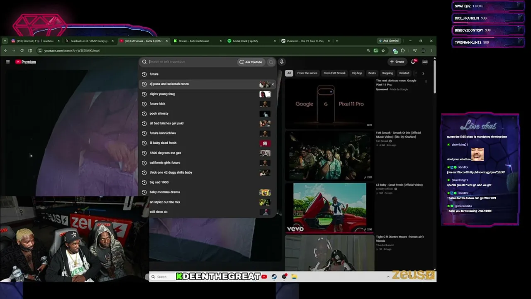This screenshot has width=531, height=299.
Task: Open the YouTube hamburger guide menu
Action: 8,62
